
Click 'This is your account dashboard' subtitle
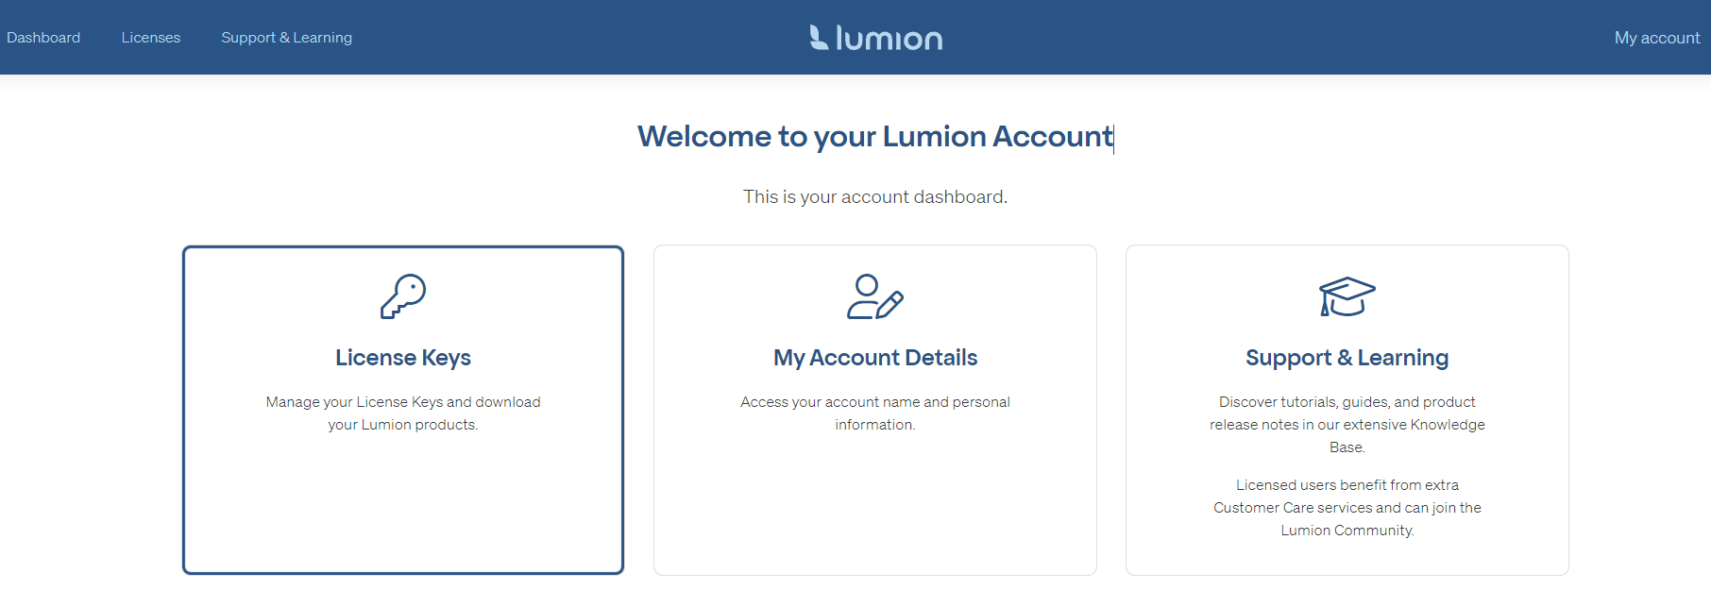(x=875, y=196)
